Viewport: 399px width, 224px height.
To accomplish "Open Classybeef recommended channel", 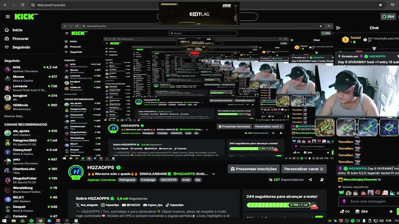I will (31, 152).
